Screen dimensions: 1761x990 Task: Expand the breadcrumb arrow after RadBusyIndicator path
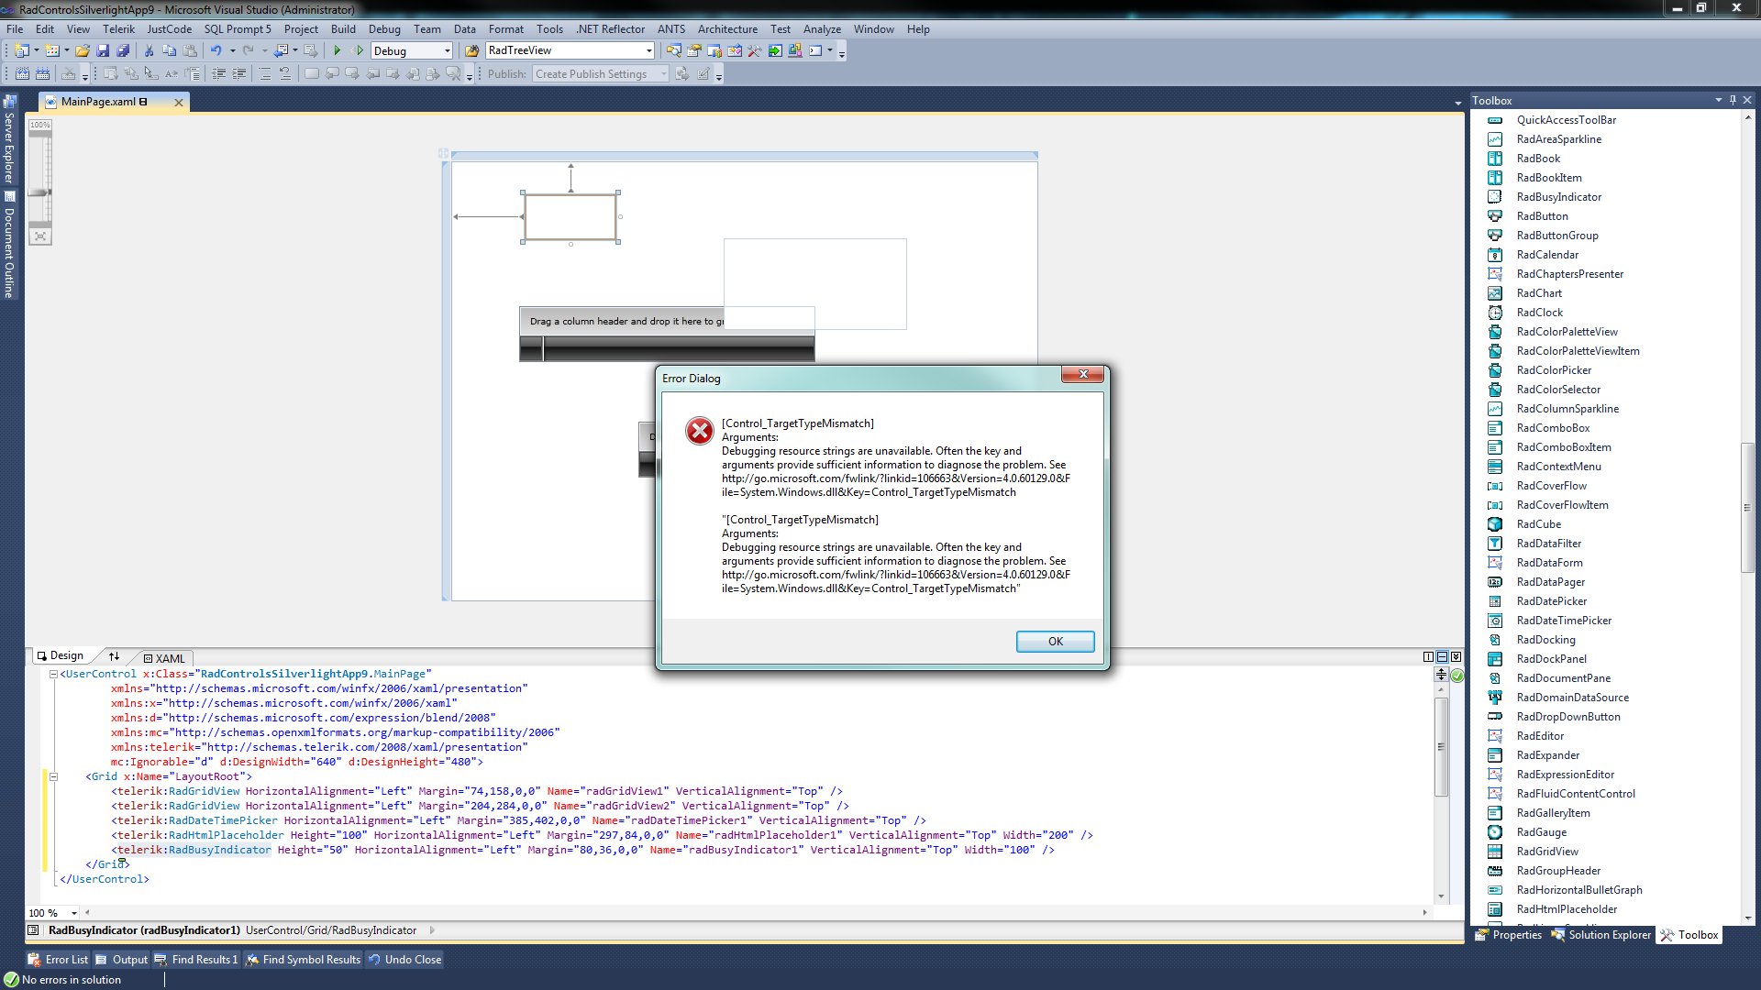click(x=432, y=930)
